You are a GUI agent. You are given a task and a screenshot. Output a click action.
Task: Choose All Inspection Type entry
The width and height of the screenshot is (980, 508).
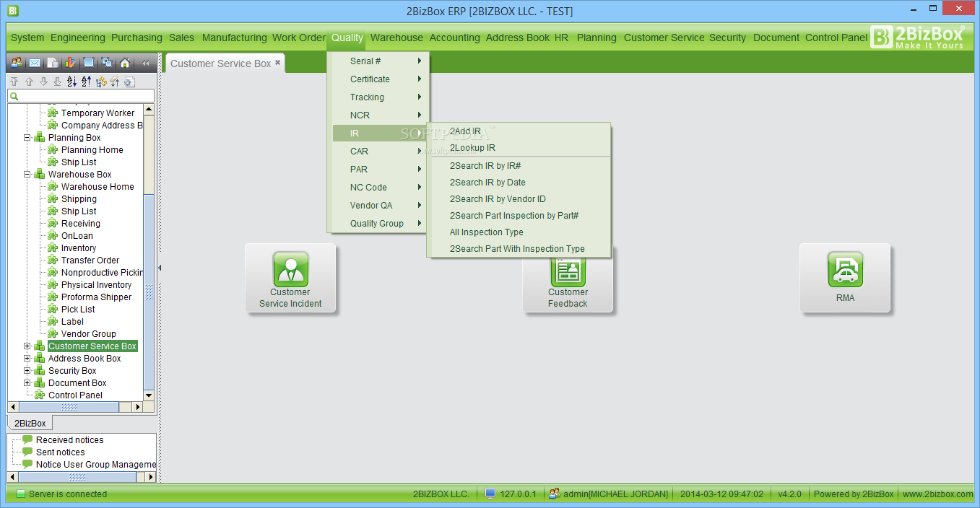519,232
